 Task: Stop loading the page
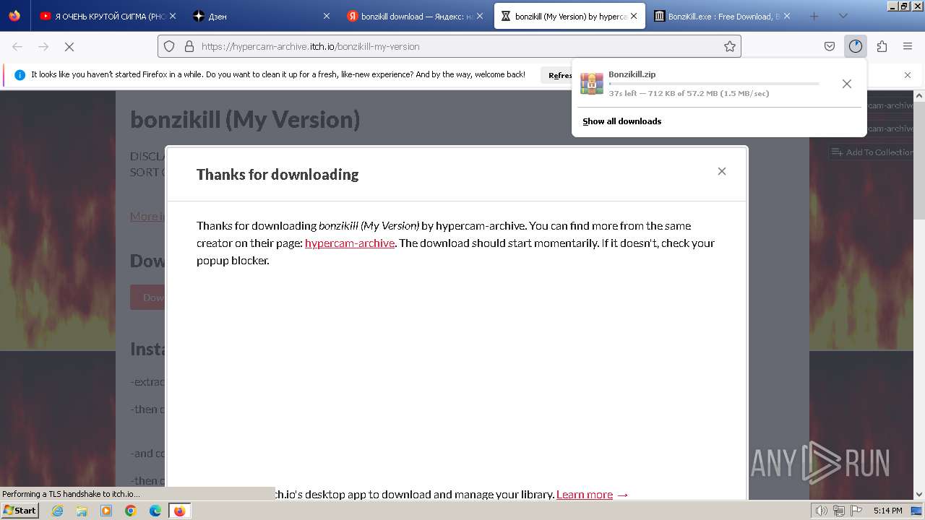[x=69, y=46]
